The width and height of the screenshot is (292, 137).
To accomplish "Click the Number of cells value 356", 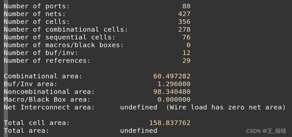I will [184, 22].
